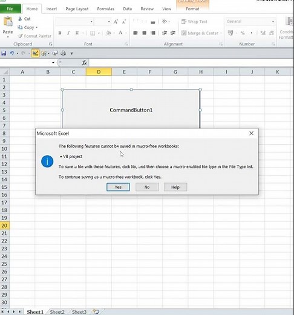Image resolution: width=294 pixels, height=315 pixels.
Task: Click Yes in the Excel dialog
Action: click(118, 187)
